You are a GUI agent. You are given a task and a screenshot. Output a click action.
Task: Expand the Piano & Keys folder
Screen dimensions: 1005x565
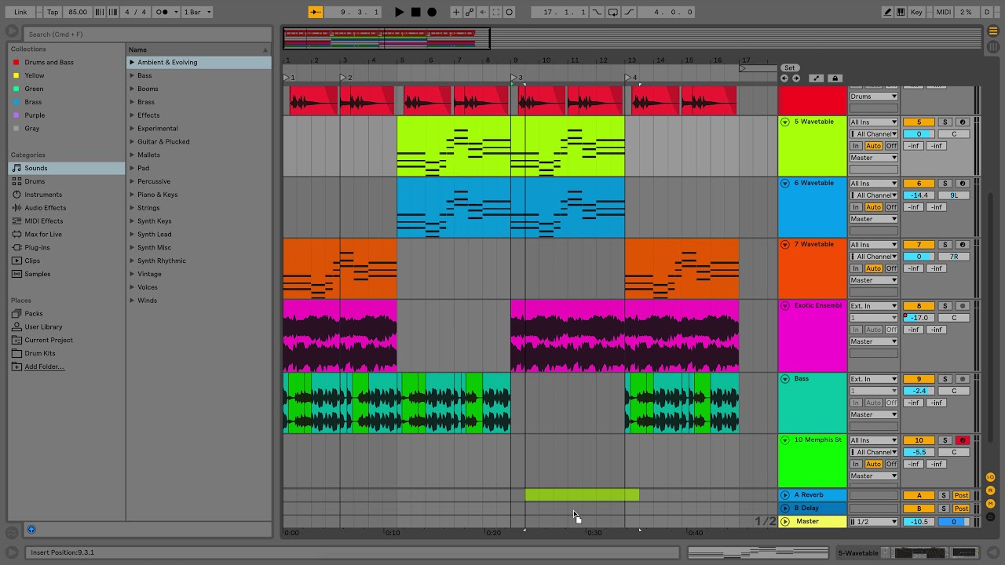pyautogui.click(x=132, y=195)
